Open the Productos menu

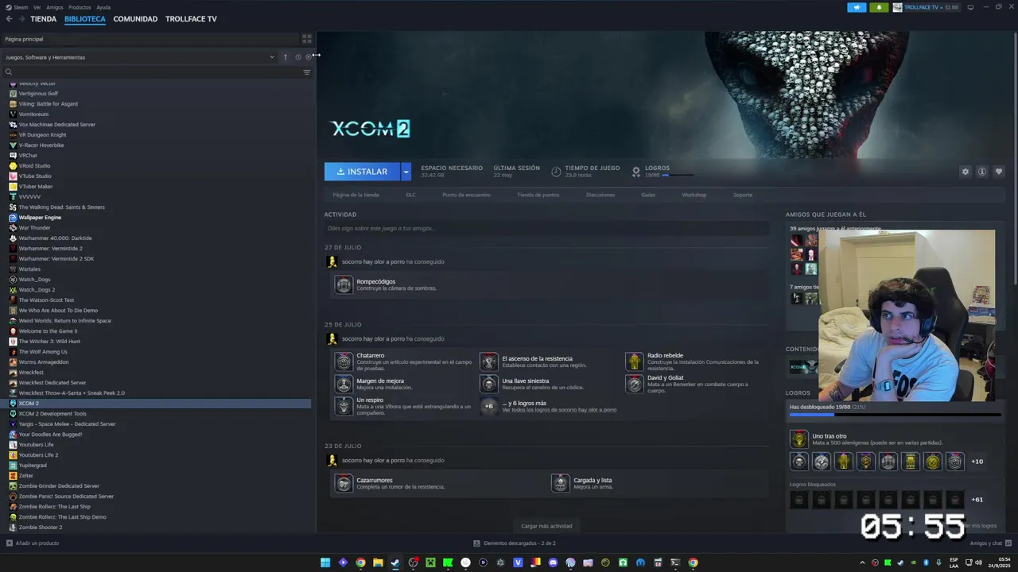point(80,7)
